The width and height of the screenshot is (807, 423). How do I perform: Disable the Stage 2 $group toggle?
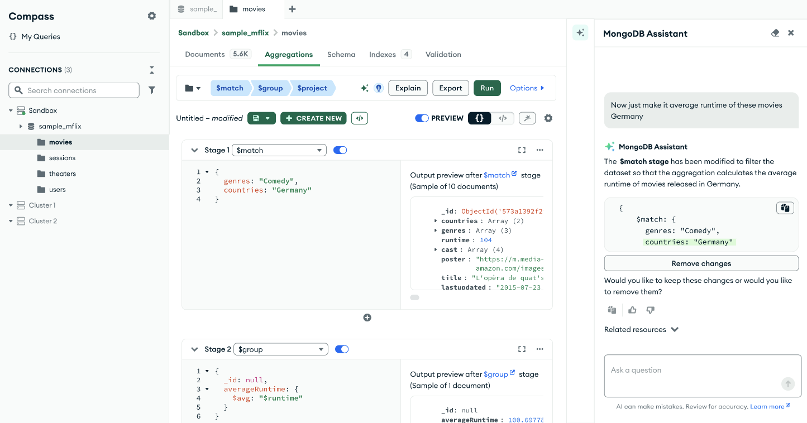coord(342,349)
